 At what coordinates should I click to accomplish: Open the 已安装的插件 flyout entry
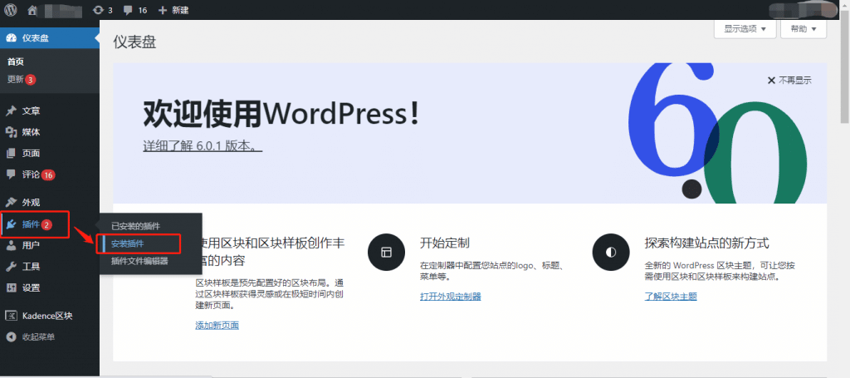135,226
